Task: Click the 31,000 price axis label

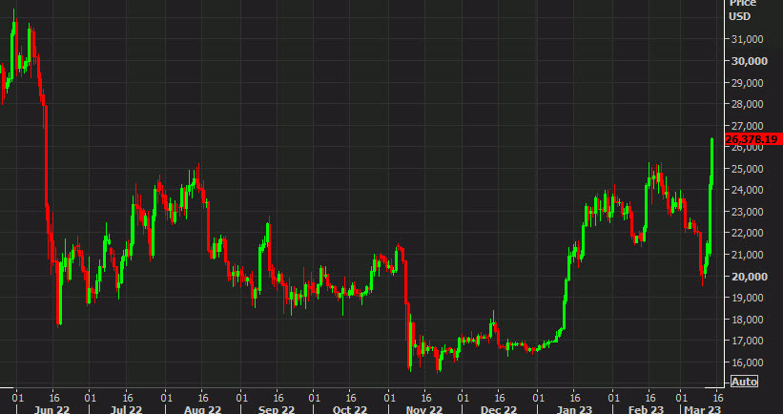Action: [x=749, y=39]
